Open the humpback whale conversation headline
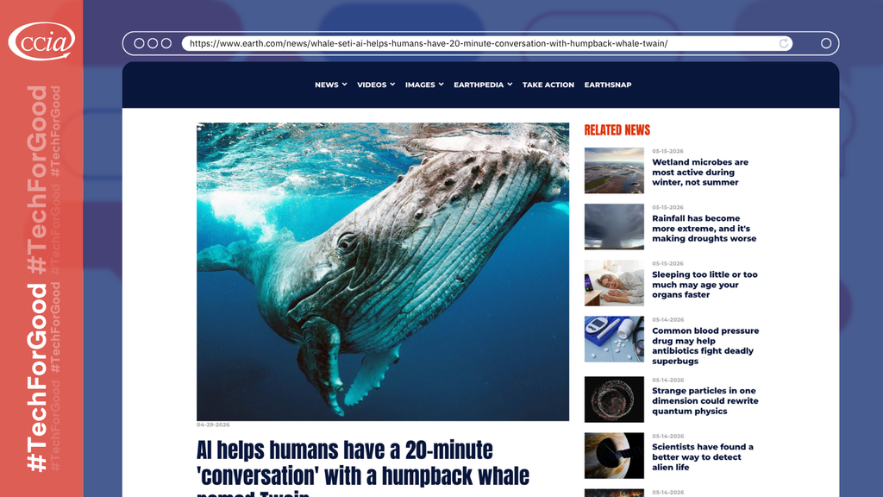This screenshot has height=497, width=883. pyautogui.click(x=363, y=468)
